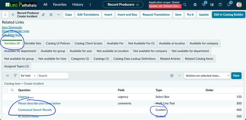Click the Record Producers title pill
This screenshot has height=120, width=246.
coord(123,5)
